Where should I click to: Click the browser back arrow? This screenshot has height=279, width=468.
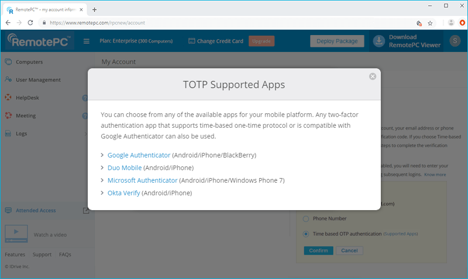[8, 23]
